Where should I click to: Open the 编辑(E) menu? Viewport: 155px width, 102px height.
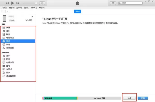tap(12, 7)
